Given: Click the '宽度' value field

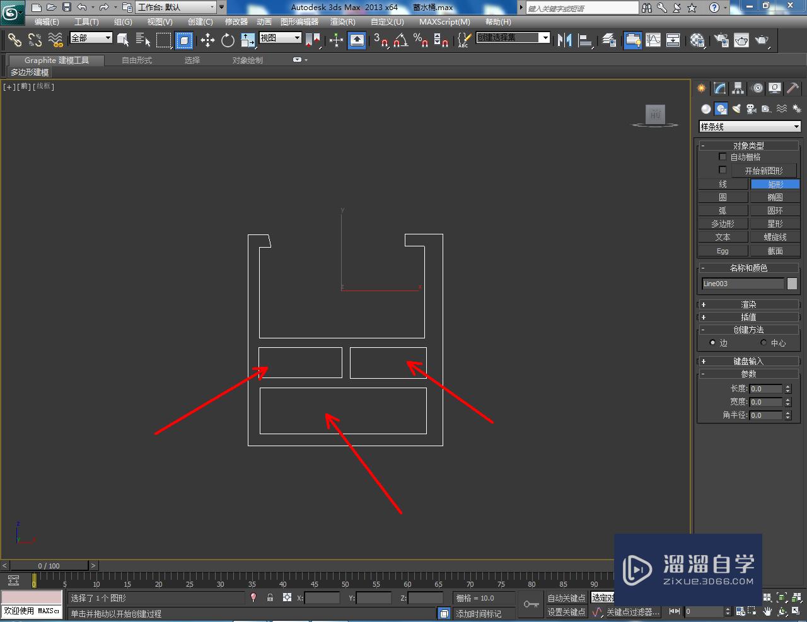Looking at the screenshot, I should (x=766, y=402).
